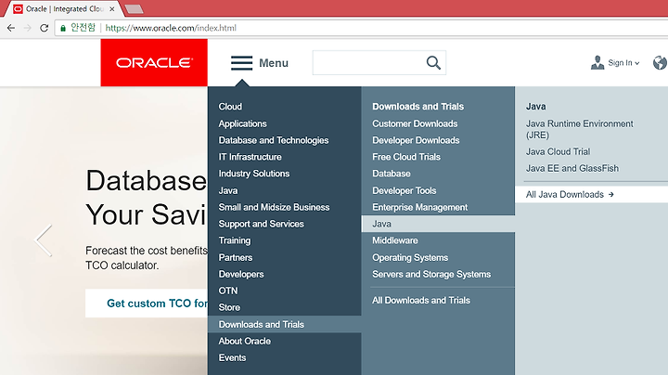Image resolution: width=668 pixels, height=375 pixels.
Task: Open Servers and Storage Systems item
Action: [431, 274]
